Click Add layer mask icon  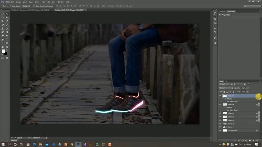(242, 140)
